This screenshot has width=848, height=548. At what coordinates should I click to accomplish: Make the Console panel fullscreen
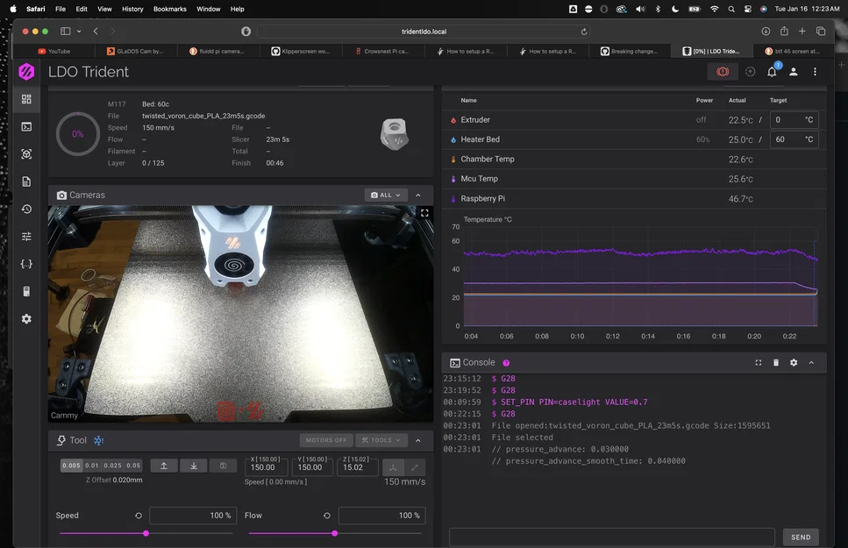(x=759, y=362)
